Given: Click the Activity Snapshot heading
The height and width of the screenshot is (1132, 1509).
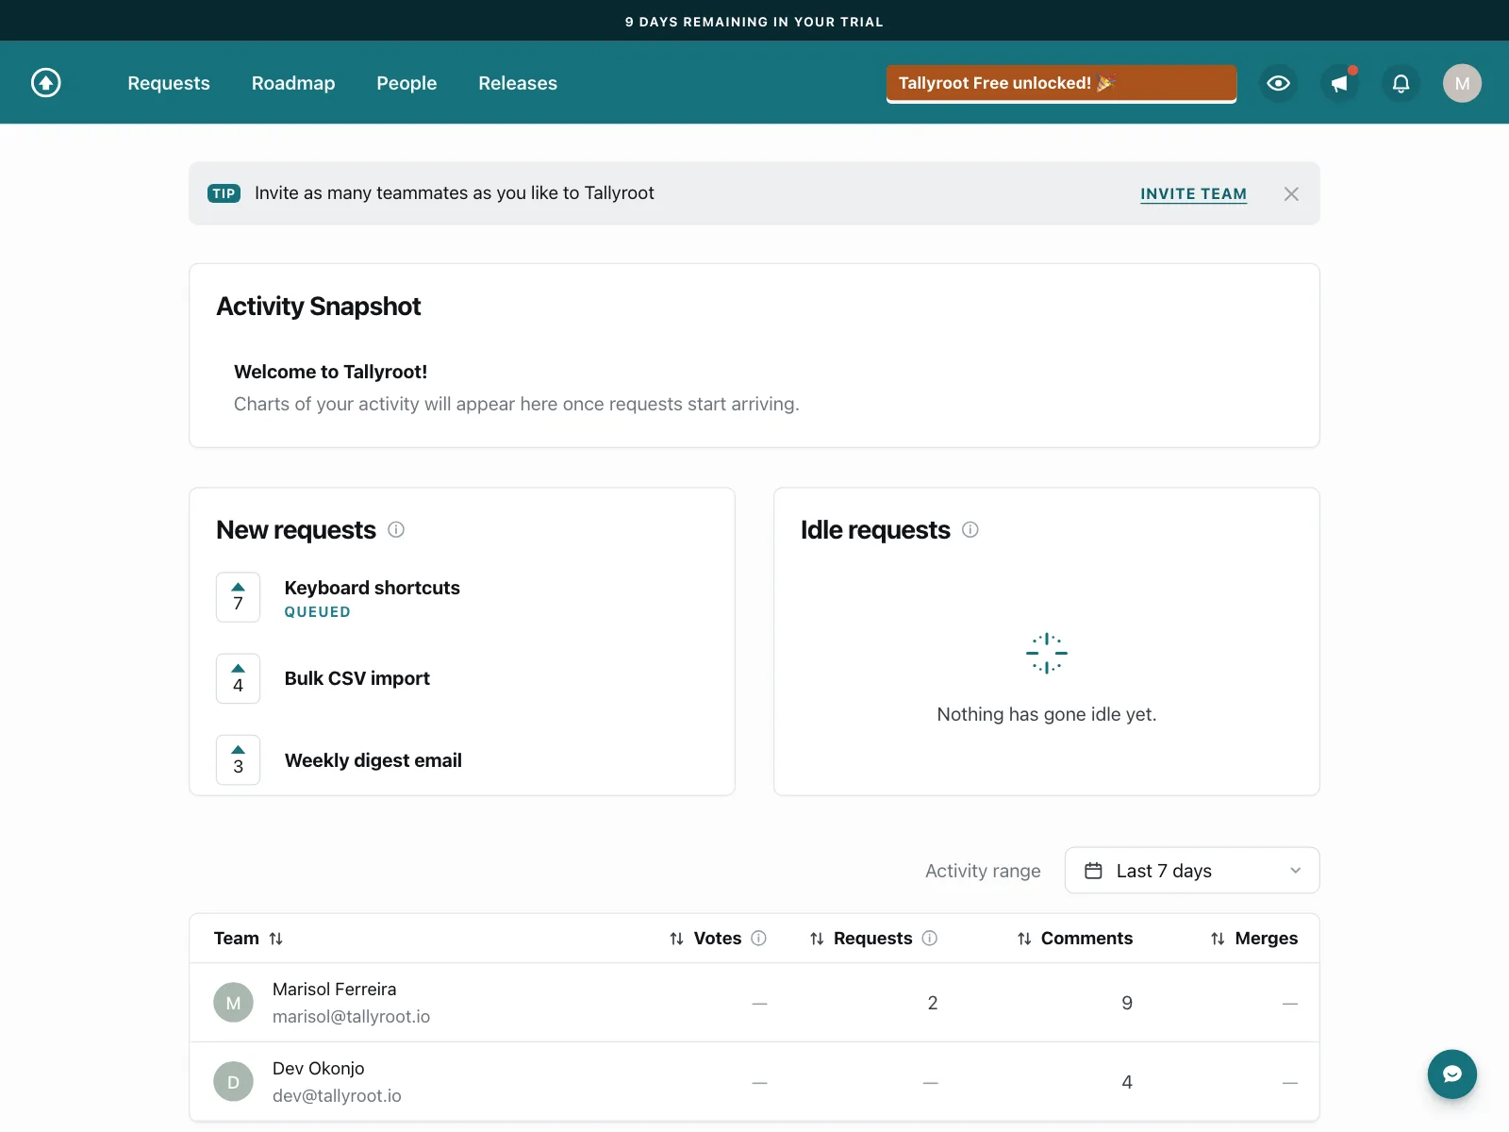Looking at the screenshot, I should click(x=319, y=306).
